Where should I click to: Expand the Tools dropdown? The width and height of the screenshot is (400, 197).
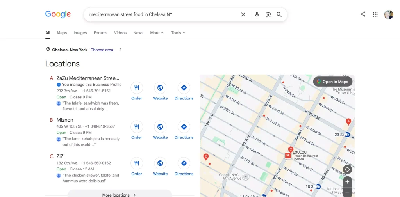tap(178, 33)
